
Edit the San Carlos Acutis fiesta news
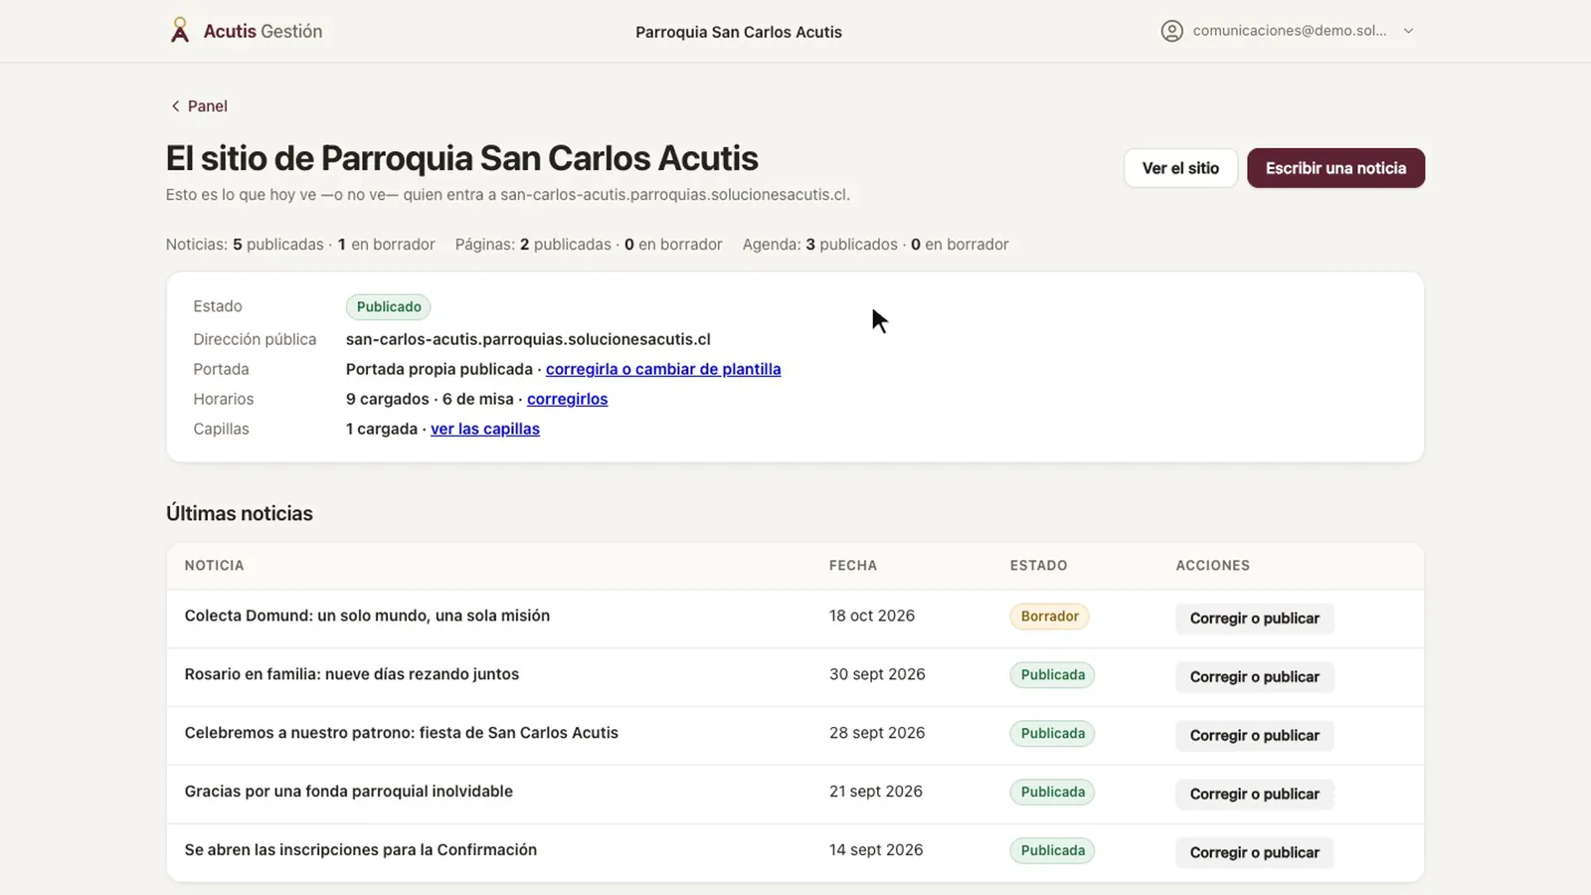[x=1255, y=736]
